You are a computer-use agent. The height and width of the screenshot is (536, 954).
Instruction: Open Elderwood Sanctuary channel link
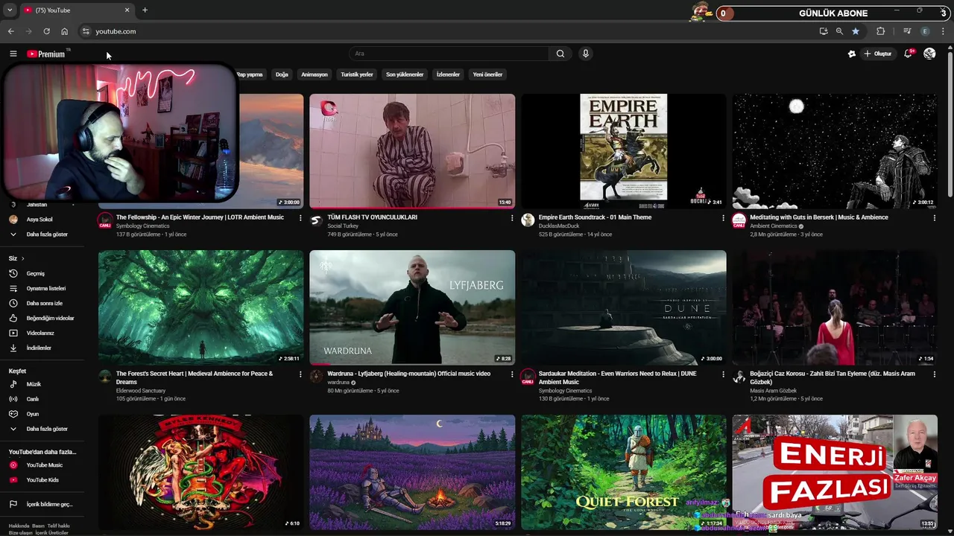point(141,391)
